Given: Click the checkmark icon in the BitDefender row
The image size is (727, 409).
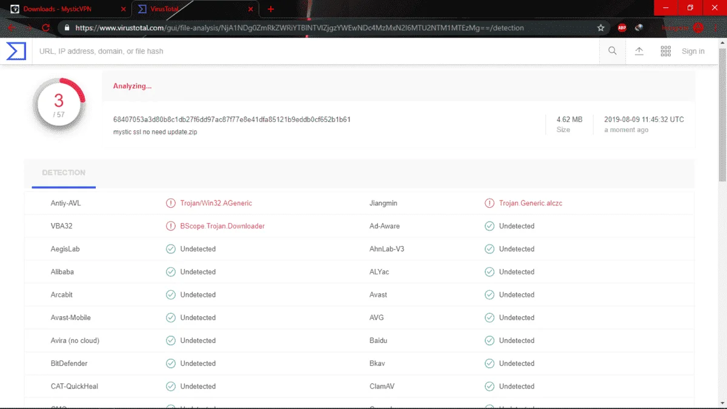Looking at the screenshot, I should [x=171, y=364].
